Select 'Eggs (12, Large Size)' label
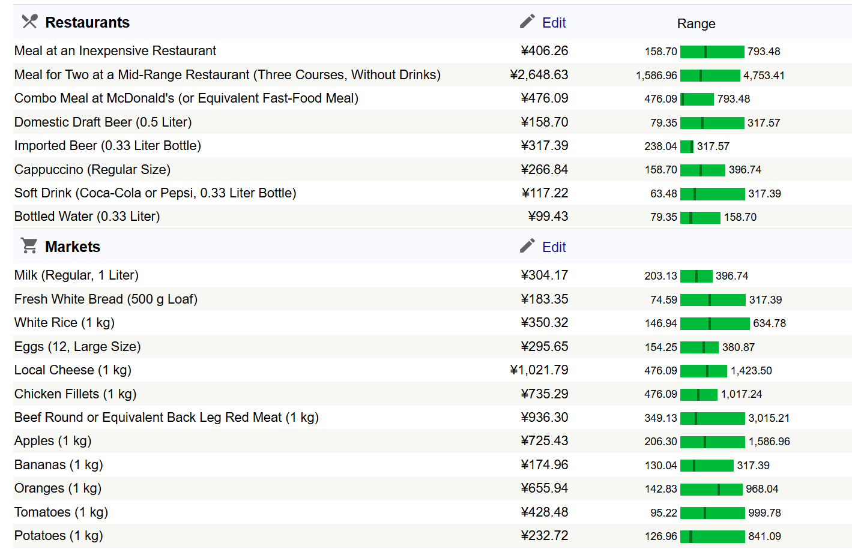Viewport: 852px width, 549px height. pyautogui.click(x=77, y=347)
